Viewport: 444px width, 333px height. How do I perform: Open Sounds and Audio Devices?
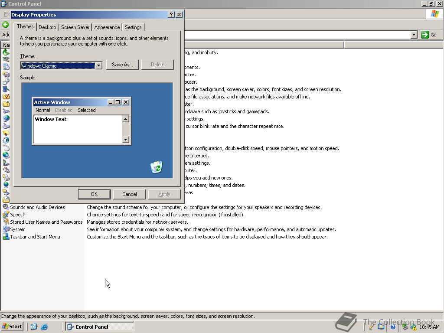coord(37,207)
